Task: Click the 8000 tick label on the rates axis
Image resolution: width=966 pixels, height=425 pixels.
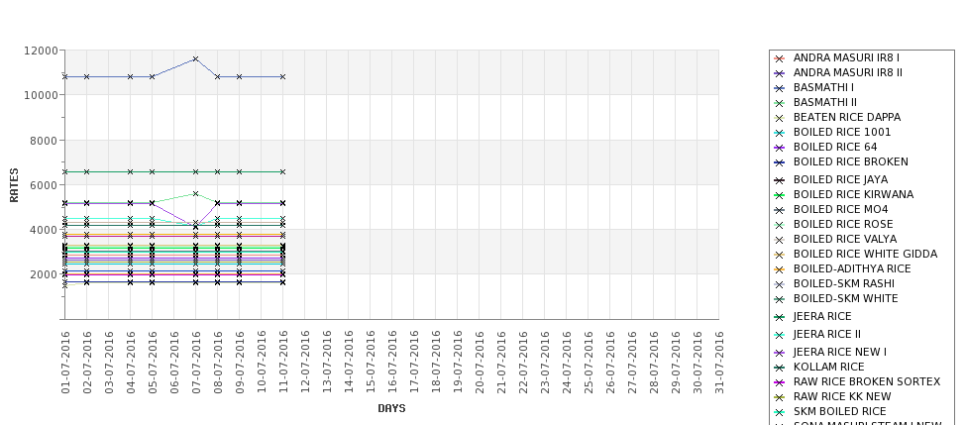Action: click(44, 141)
